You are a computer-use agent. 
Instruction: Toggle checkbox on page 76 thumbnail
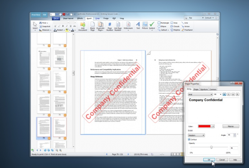[x=65, y=92]
